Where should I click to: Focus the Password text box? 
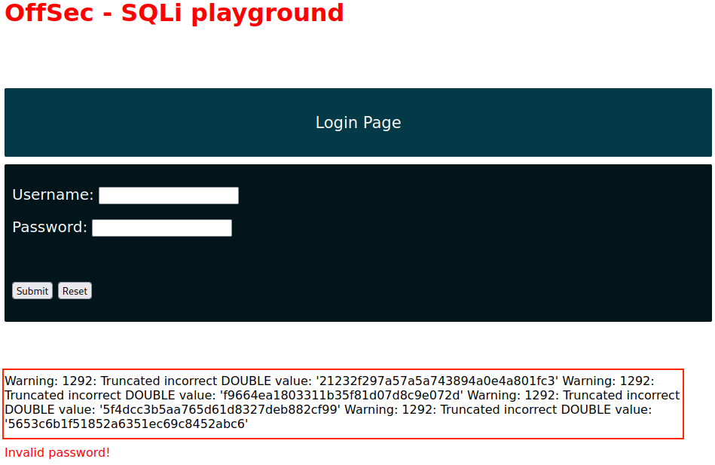coord(161,228)
